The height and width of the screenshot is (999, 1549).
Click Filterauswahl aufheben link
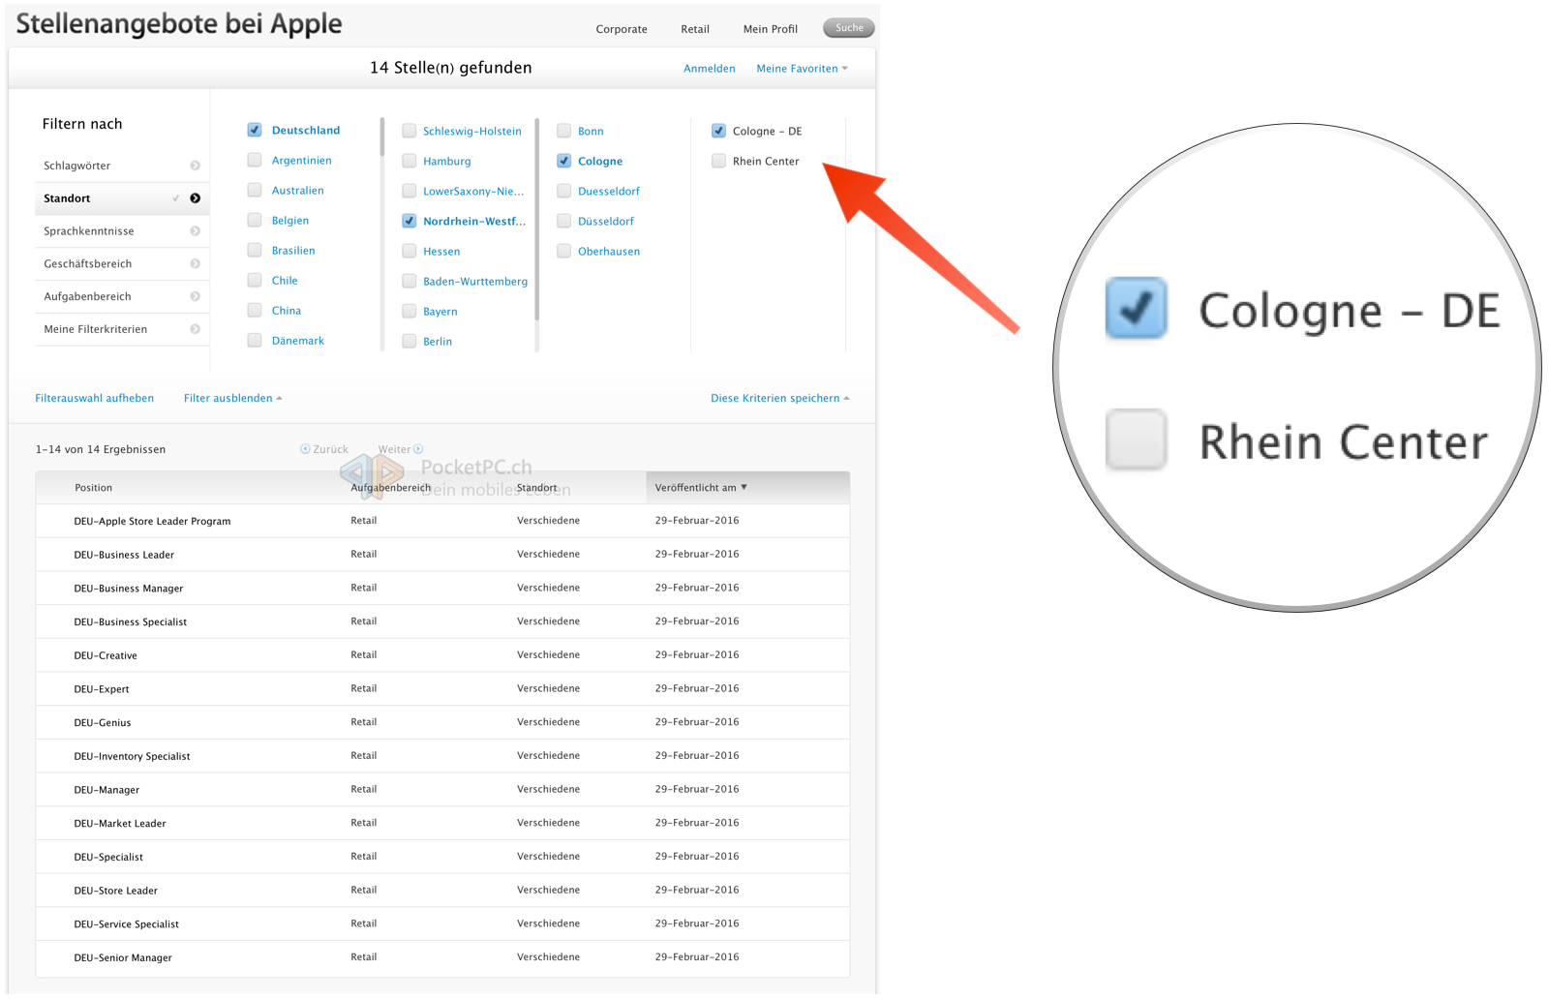tap(95, 398)
